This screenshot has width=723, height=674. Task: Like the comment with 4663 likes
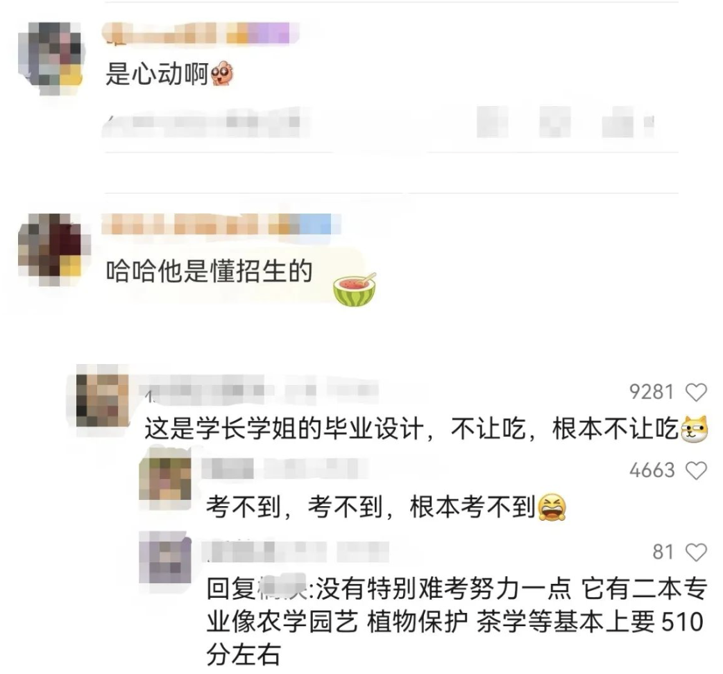pyautogui.click(x=696, y=470)
